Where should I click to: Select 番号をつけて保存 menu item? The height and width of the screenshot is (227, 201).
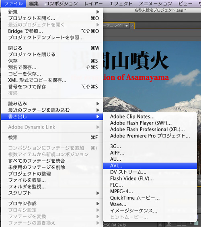52,86
